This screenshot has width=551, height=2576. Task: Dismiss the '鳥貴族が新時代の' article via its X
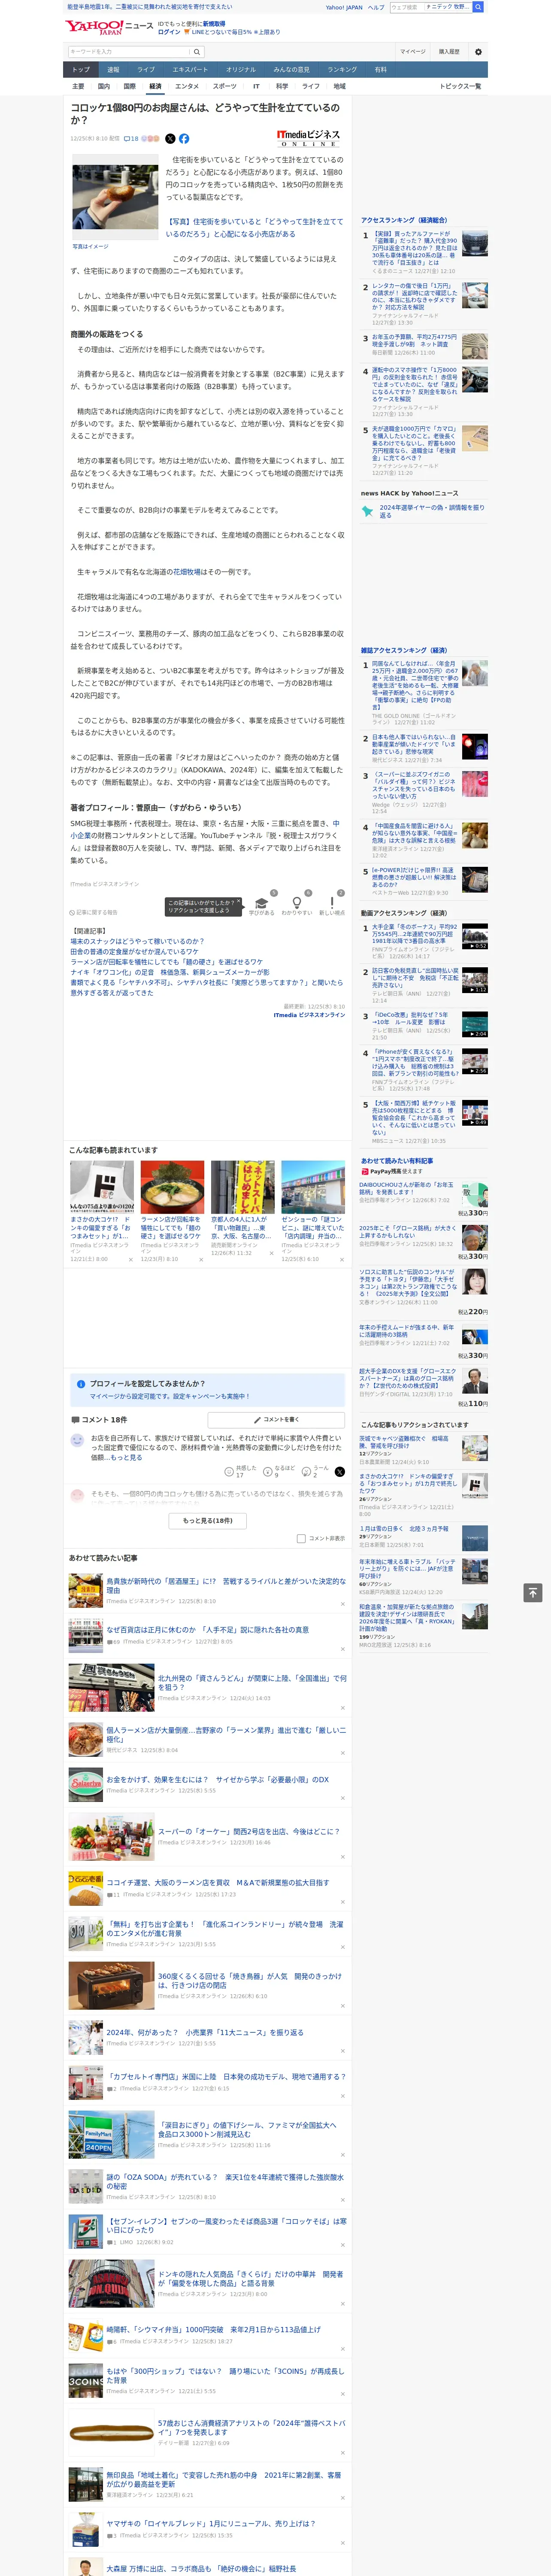pyautogui.click(x=342, y=1605)
